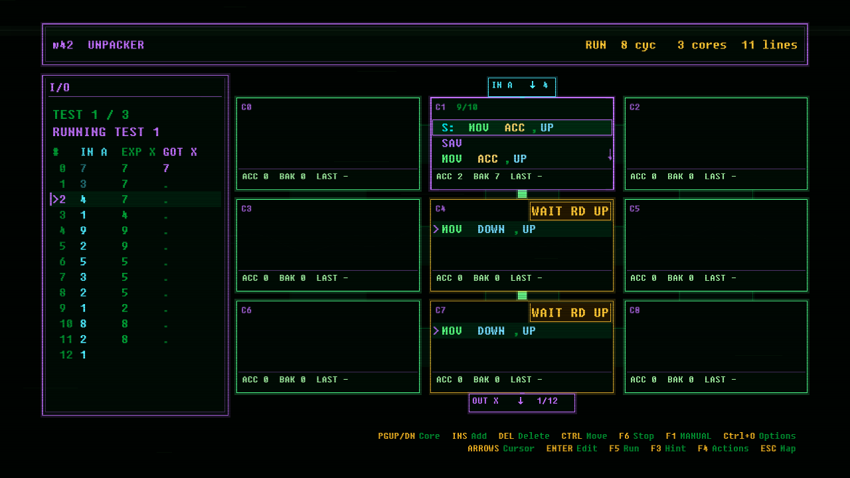Click I/O table row 4
Image resolution: width=850 pixels, height=478 pixels.
pos(135,230)
